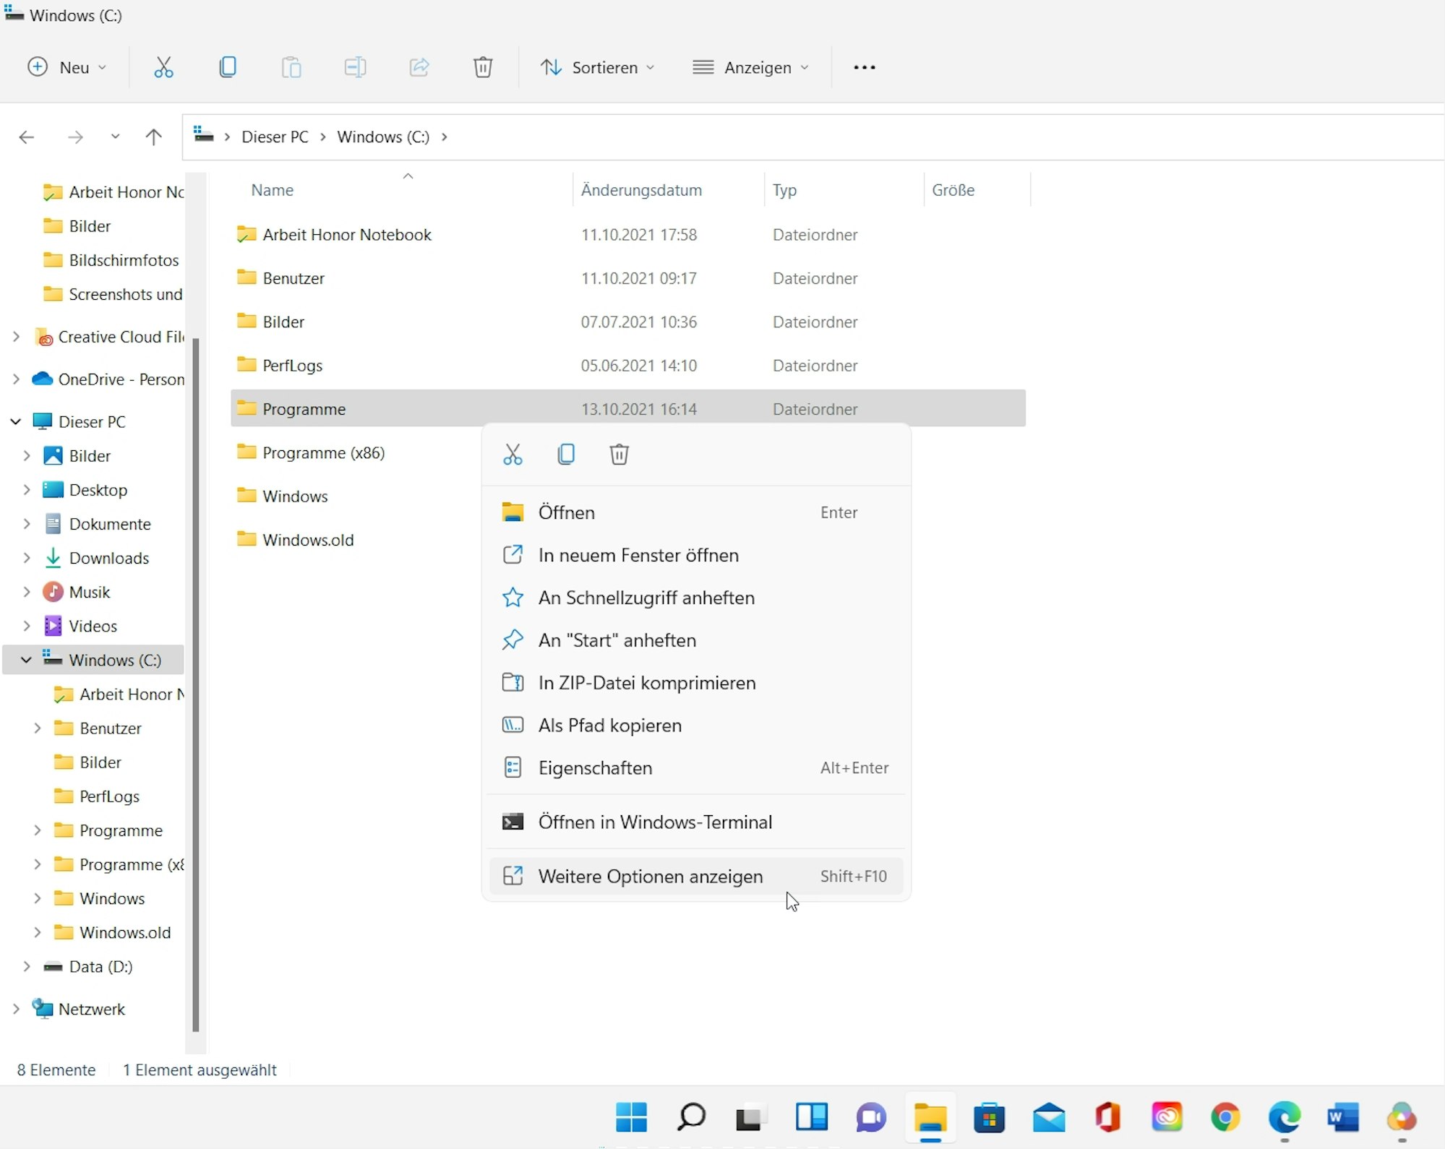Select "Als Pfad kopieren" in the context menu
The height and width of the screenshot is (1149, 1445).
(609, 726)
